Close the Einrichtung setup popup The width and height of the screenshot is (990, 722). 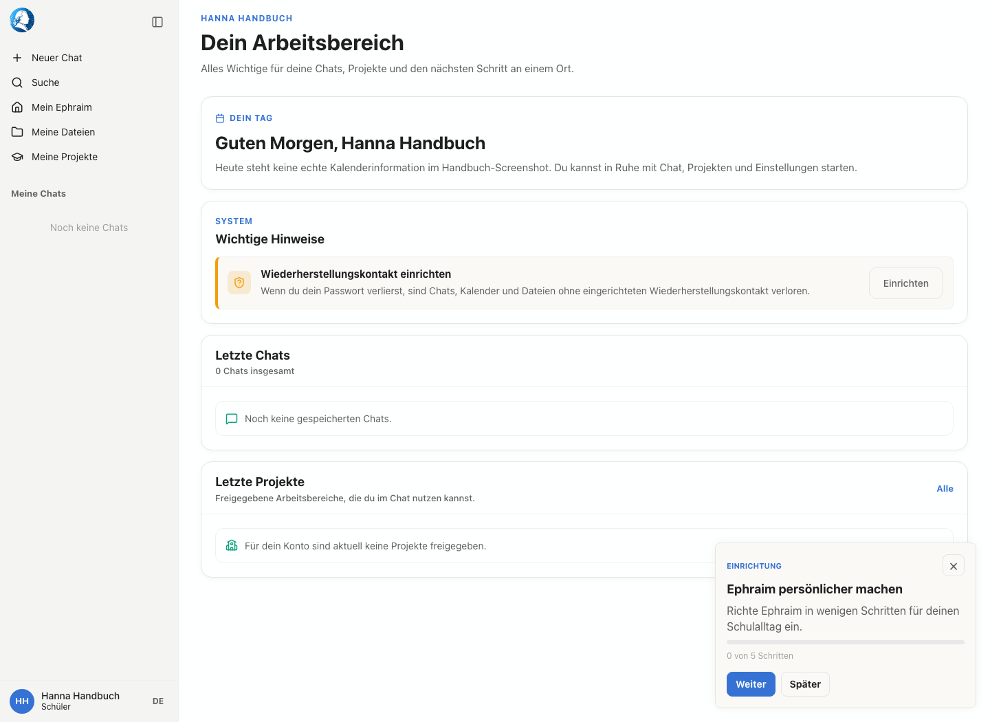[954, 566]
